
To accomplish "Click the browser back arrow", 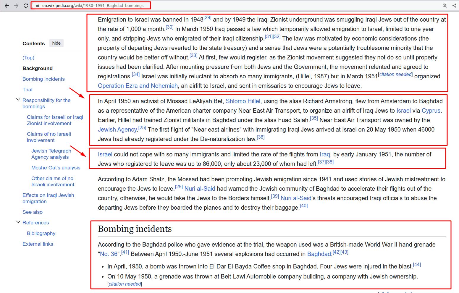I will tap(7, 6).
